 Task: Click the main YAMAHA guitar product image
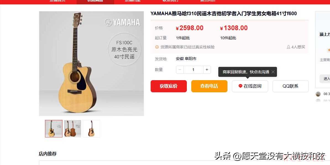[91, 64]
